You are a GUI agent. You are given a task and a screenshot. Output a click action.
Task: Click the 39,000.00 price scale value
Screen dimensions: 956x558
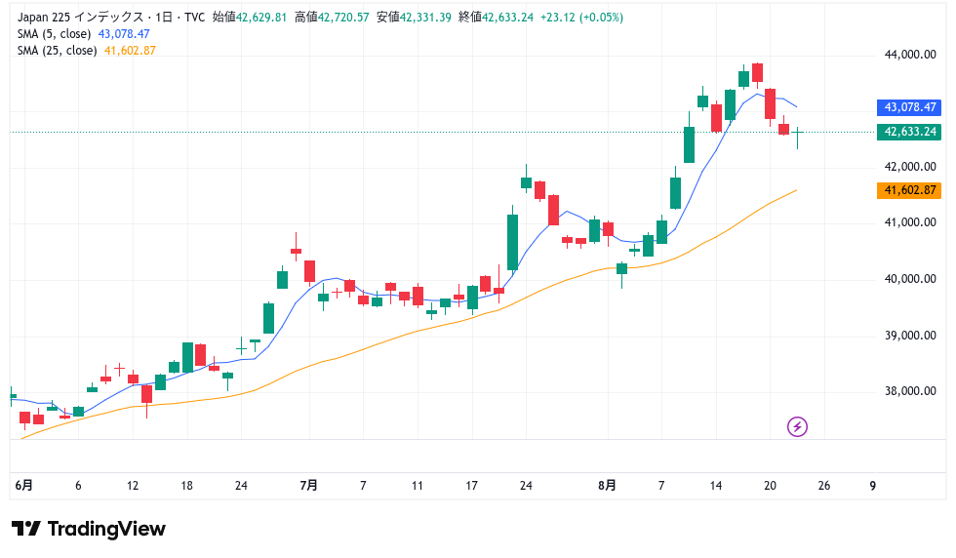(x=909, y=336)
